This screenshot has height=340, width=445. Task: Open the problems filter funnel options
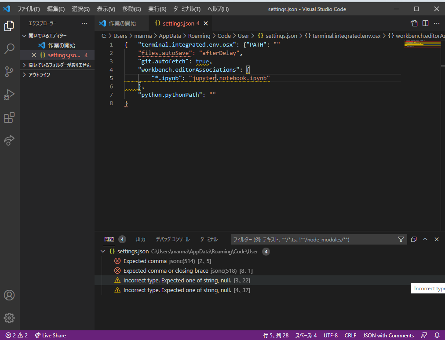coord(401,239)
